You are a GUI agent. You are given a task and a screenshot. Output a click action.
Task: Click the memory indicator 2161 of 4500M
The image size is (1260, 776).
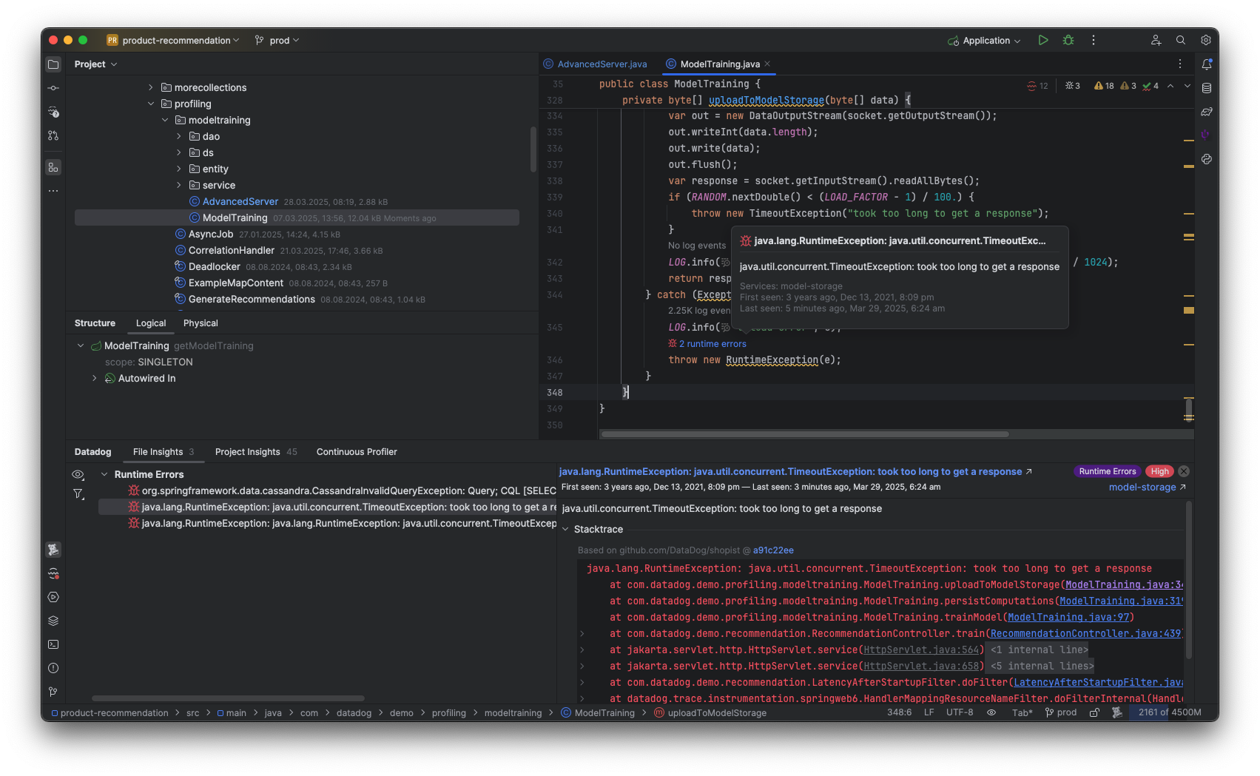pos(1169,712)
